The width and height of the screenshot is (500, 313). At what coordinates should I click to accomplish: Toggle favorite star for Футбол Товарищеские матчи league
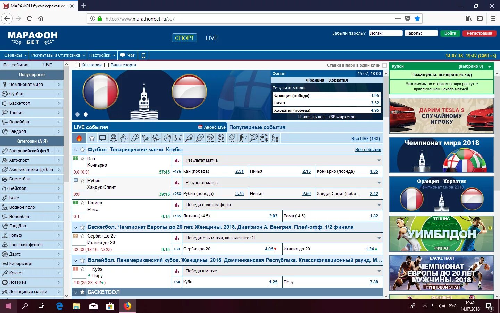[82, 150]
